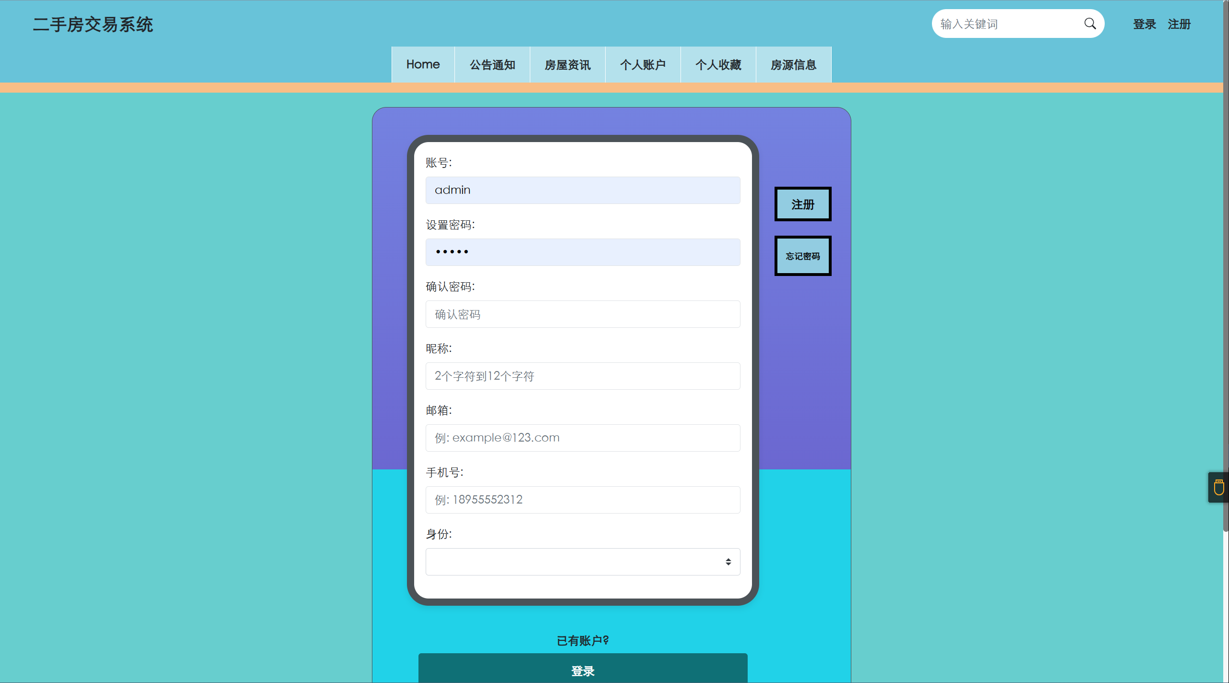The image size is (1229, 683).
Task: Go to 公告通知 tab
Action: 492,64
